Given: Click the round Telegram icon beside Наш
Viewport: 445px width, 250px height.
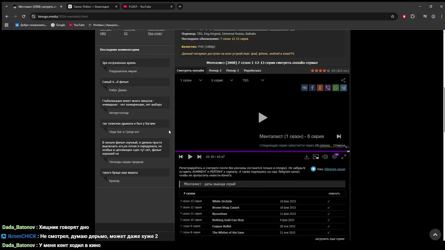Looking at the screenshot, I should pyautogui.click(x=313, y=169).
